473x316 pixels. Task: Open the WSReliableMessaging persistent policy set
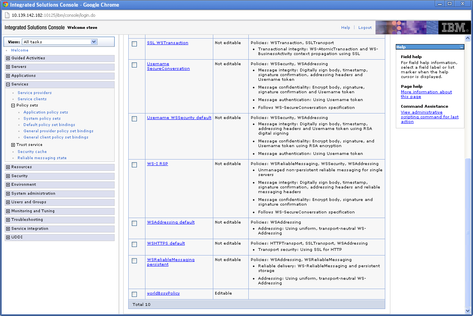(x=171, y=262)
